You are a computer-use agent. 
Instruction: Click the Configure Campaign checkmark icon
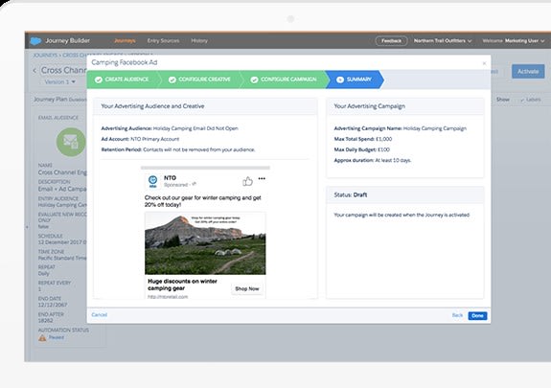254,80
